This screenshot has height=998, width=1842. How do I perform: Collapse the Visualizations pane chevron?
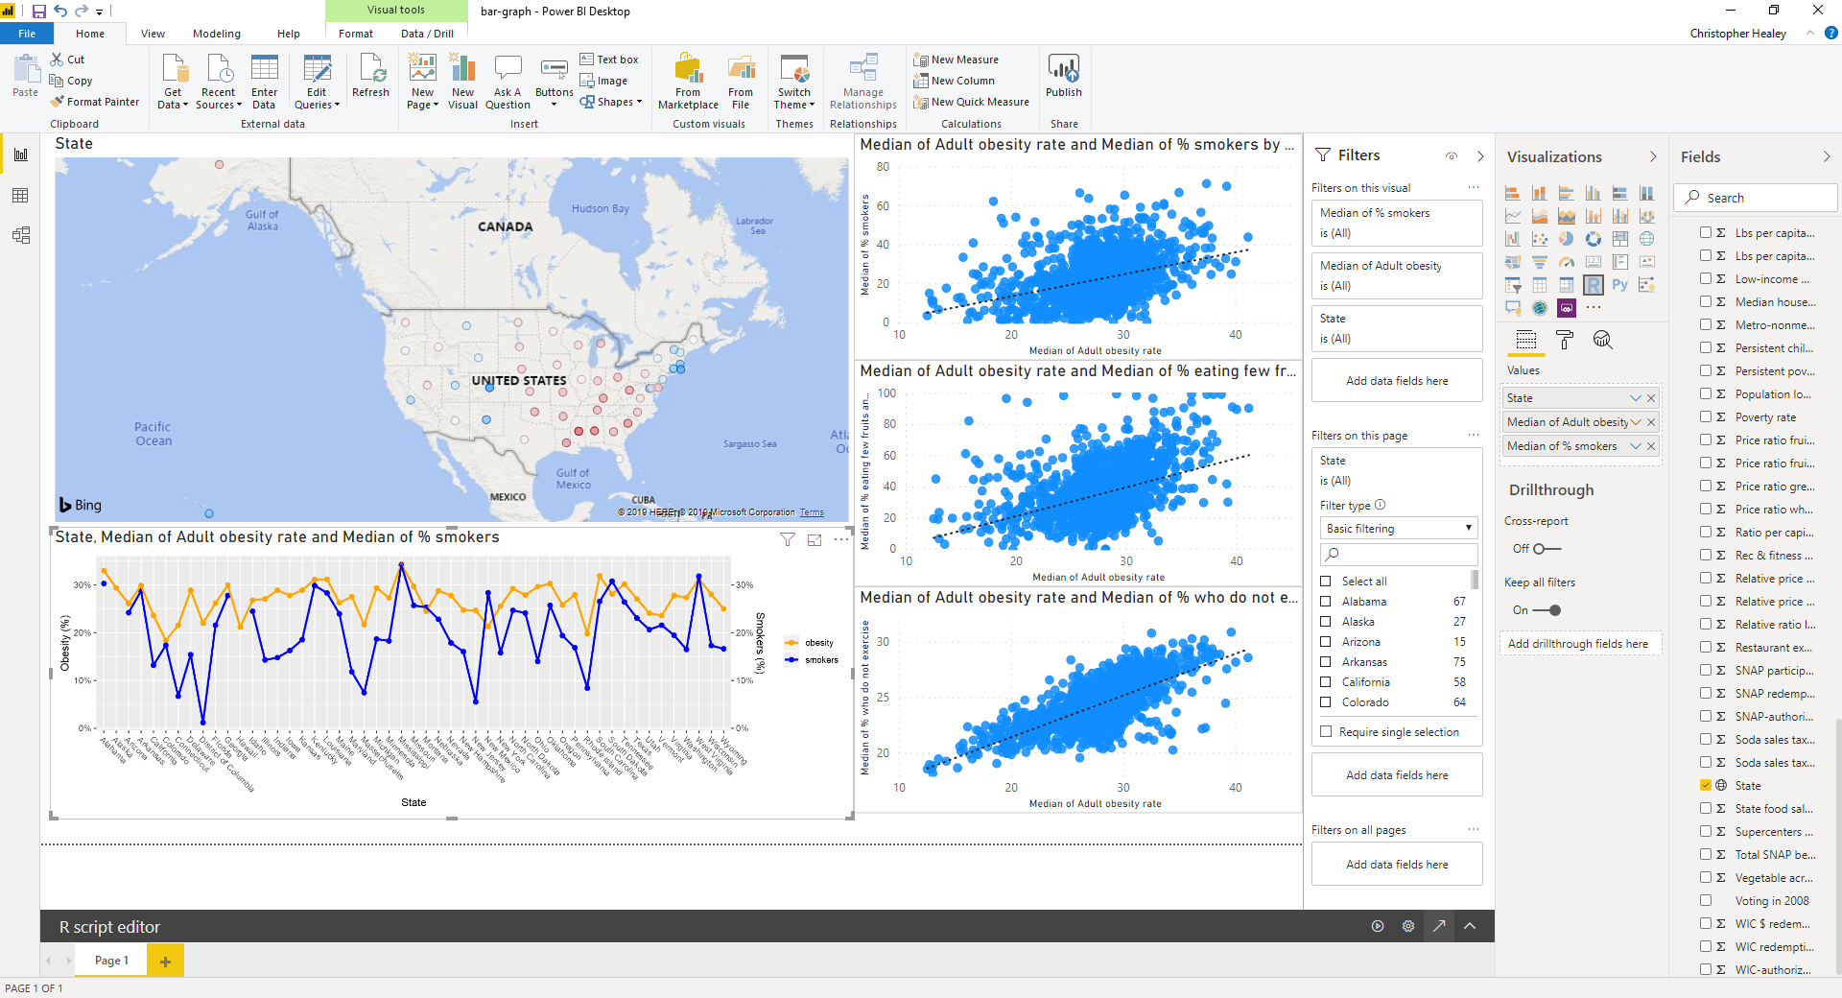[1653, 156]
